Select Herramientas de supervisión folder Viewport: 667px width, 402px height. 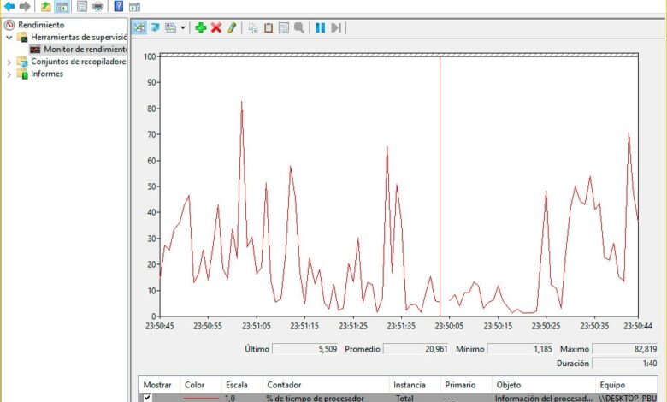[79, 37]
